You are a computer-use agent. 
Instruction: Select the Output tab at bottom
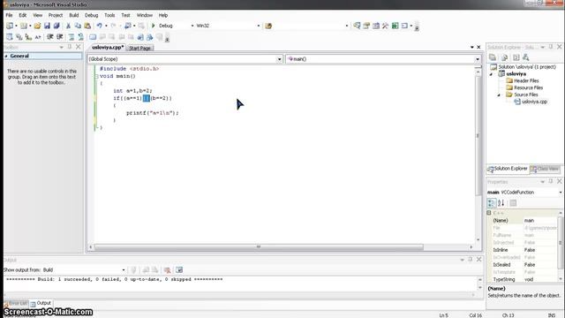pyautogui.click(x=41, y=303)
